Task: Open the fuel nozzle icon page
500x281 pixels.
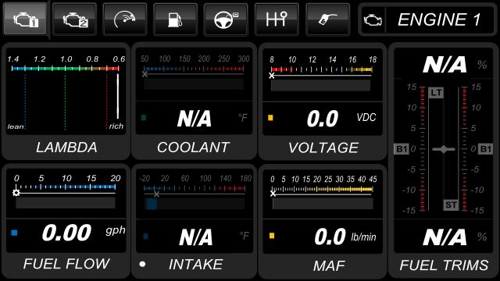Action: (x=328, y=20)
